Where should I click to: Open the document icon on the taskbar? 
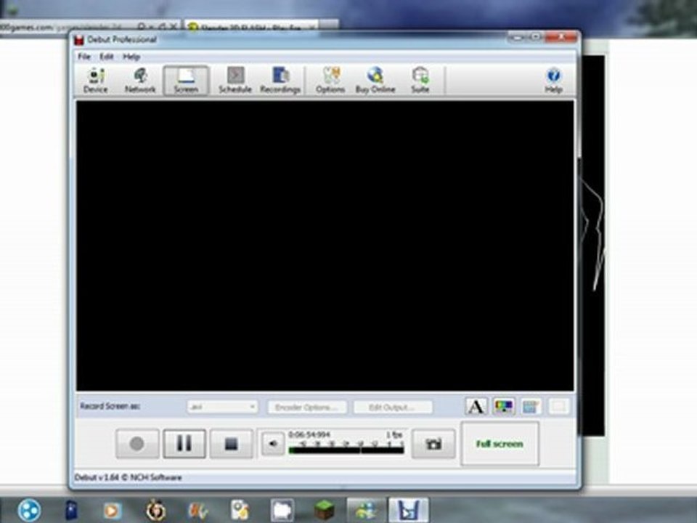coord(240,511)
